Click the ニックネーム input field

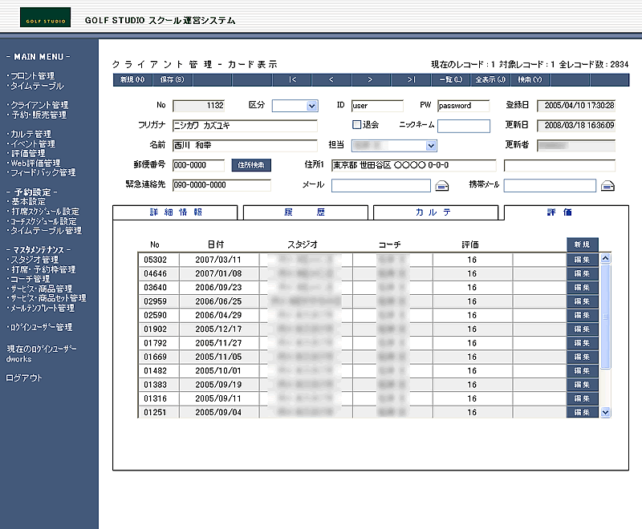click(464, 126)
